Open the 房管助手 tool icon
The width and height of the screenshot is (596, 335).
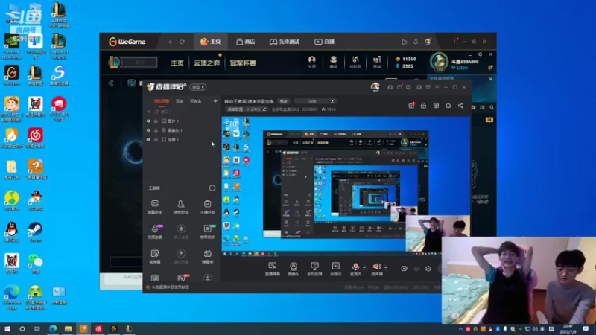pyautogui.click(x=181, y=207)
